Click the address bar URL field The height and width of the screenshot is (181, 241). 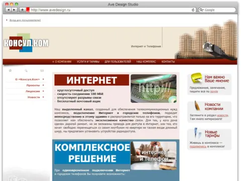[110, 10]
